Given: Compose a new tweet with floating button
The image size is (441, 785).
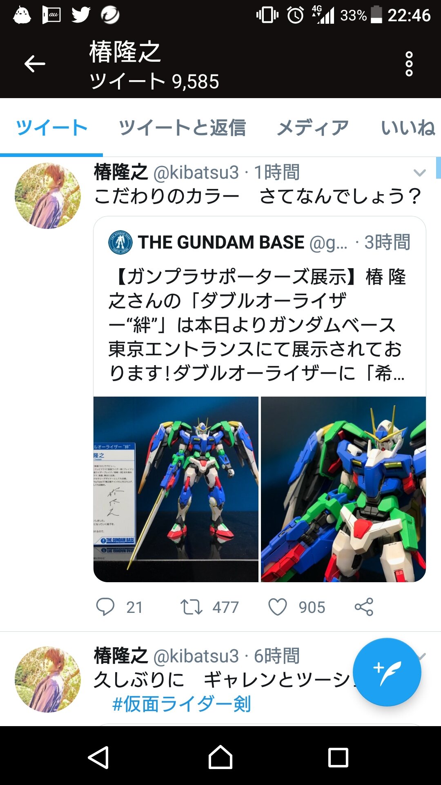Looking at the screenshot, I should 387,672.
